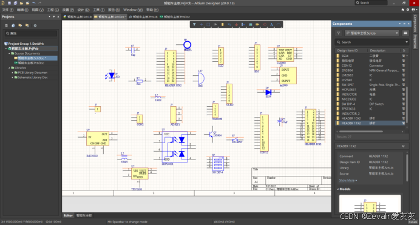Select the green sheet symbol tool on the schematic toolbar

251,25
